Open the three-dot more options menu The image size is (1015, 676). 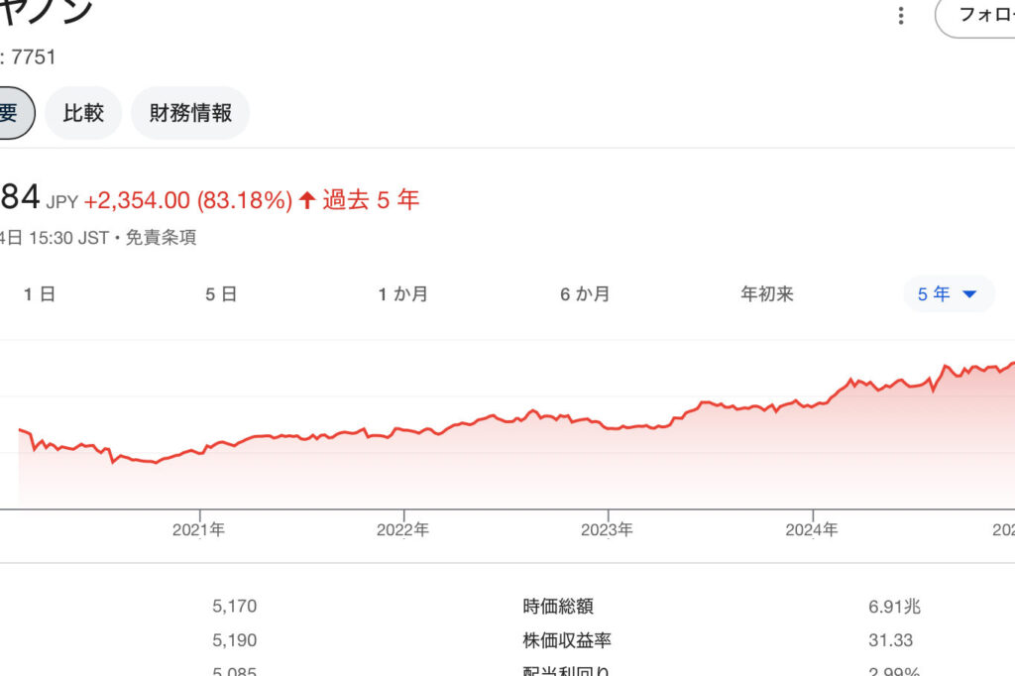click(900, 16)
